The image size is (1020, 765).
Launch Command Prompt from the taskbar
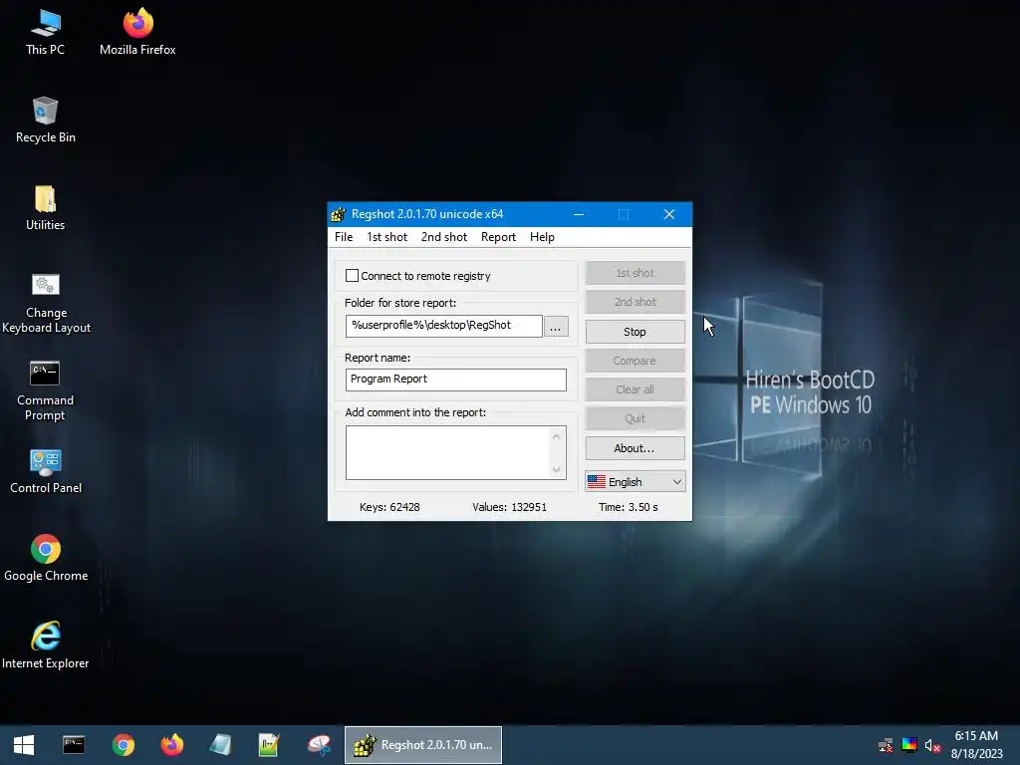pyautogui.click(x=74, y=745)
